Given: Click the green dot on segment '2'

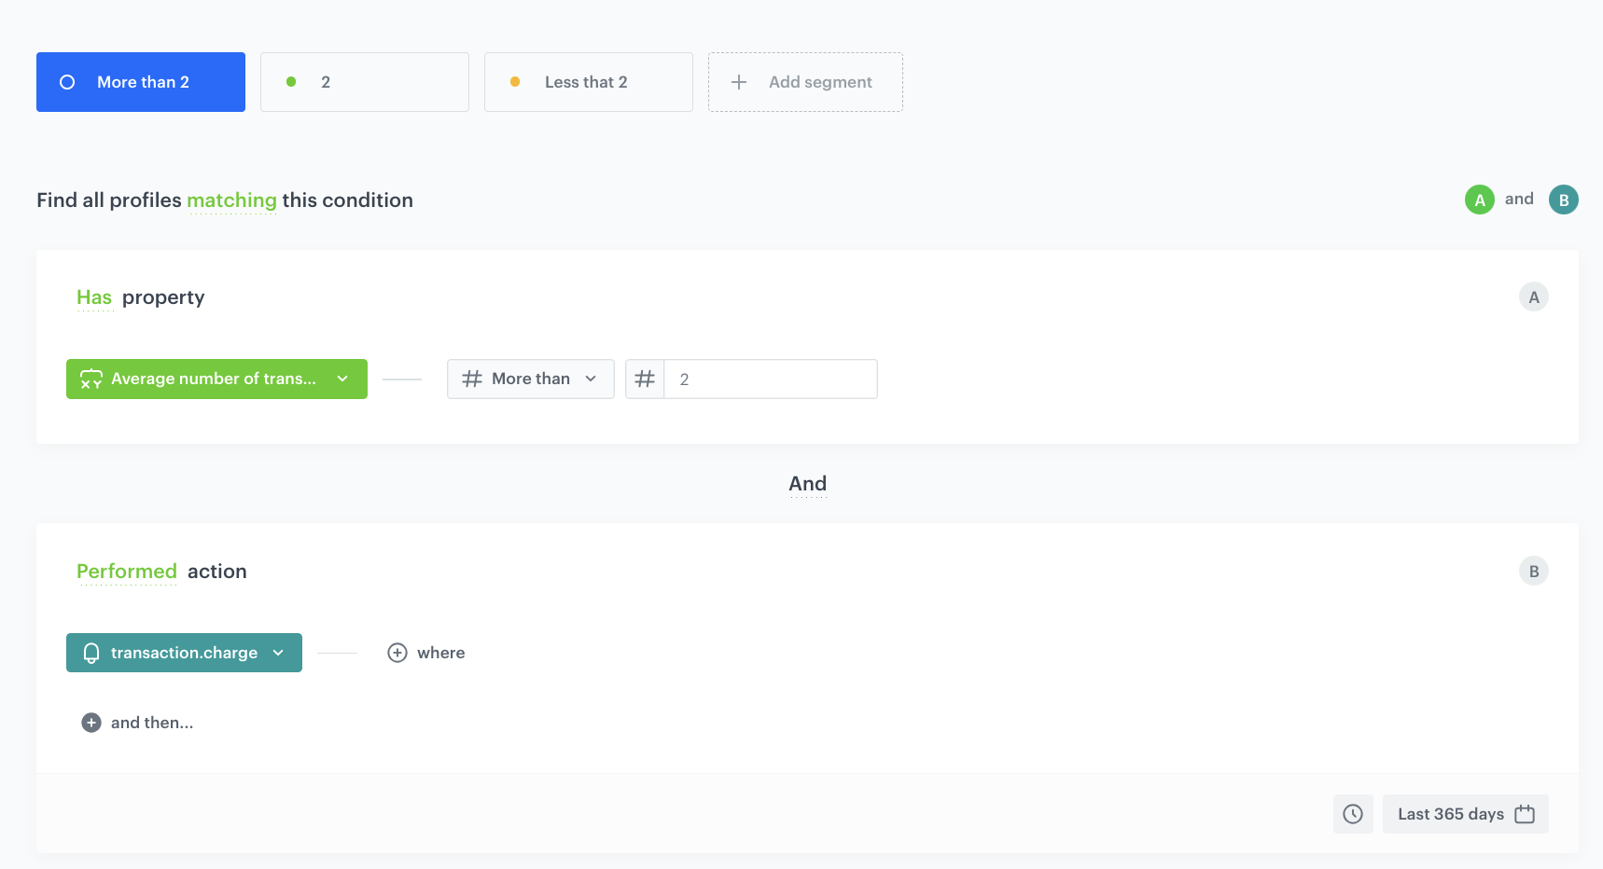Looking at the screenshot, I should click(291, 82).
